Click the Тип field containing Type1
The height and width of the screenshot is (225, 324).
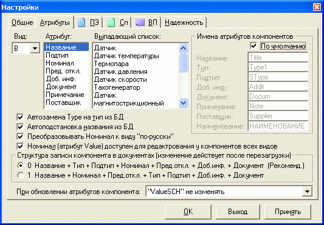coord(278,67)
